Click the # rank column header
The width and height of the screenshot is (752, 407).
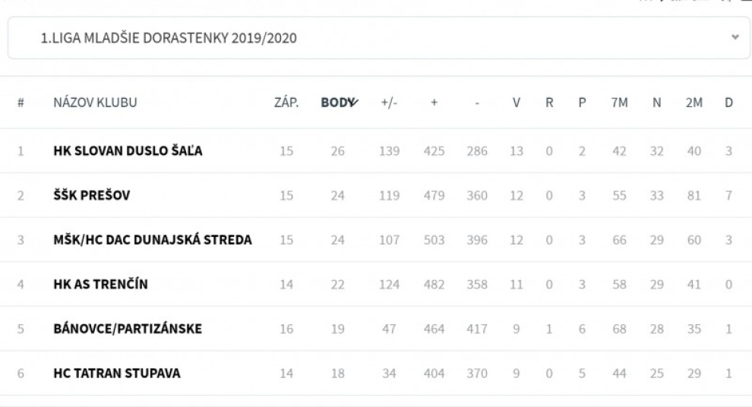click(21, 103)
